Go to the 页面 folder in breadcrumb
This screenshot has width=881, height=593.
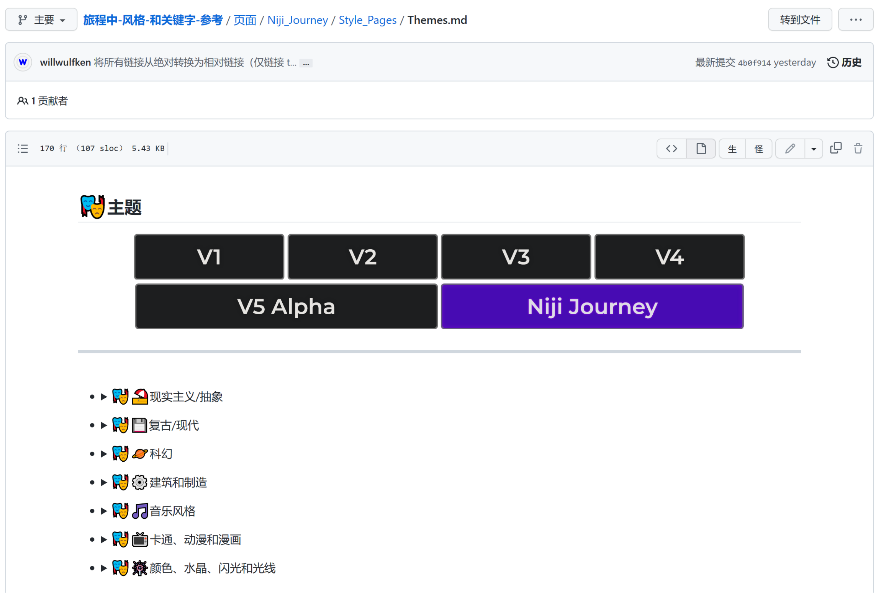[245, 20]
